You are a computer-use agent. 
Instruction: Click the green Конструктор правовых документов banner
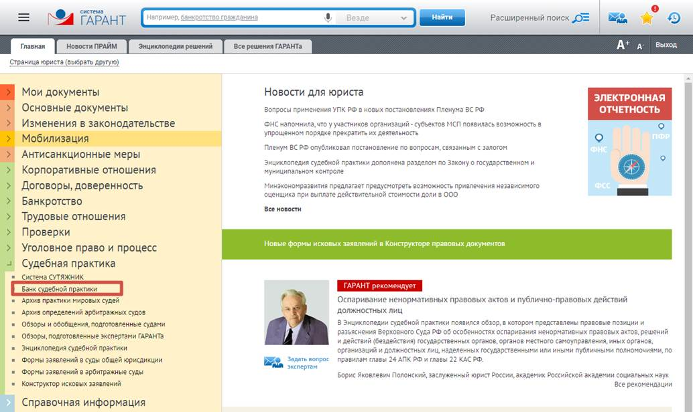click(447, 244)
